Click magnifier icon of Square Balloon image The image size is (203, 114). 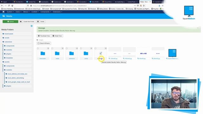(x=167, y=59)
